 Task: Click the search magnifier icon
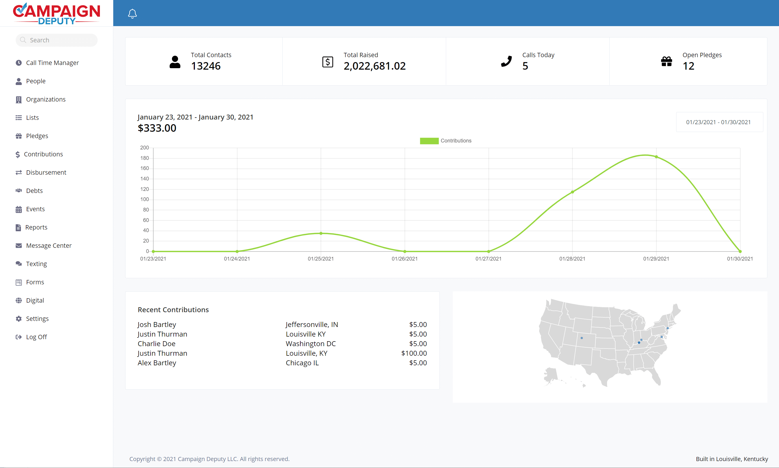click(x=23, y=40)
